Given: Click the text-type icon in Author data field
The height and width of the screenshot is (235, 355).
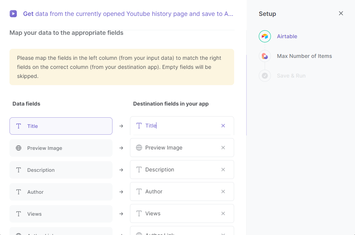Looking at the screenshot, I should pyautogui.click(x=19, y=192).
